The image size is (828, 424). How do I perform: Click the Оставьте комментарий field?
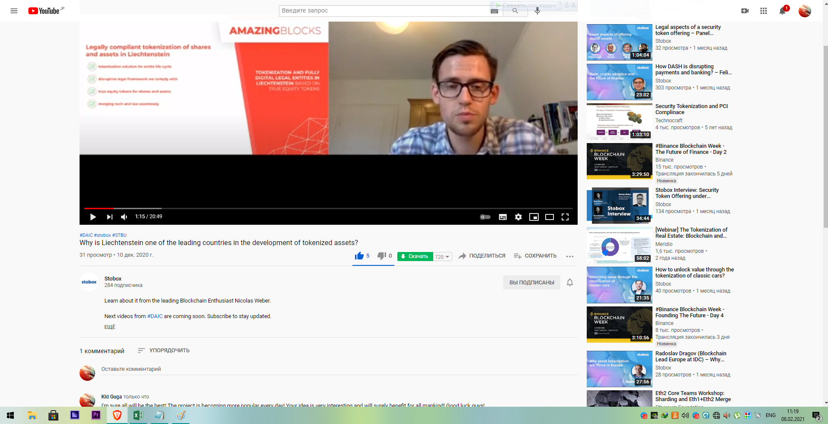pos(339,369)
